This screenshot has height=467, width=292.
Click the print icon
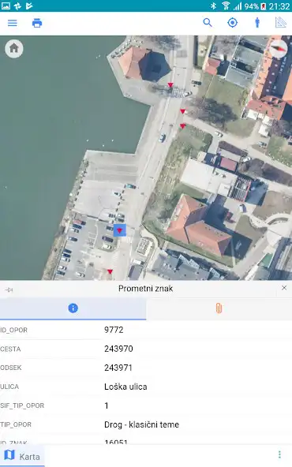point(37,23)
